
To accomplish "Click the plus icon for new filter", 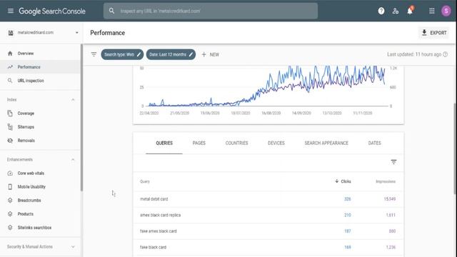I will [204, 54].
